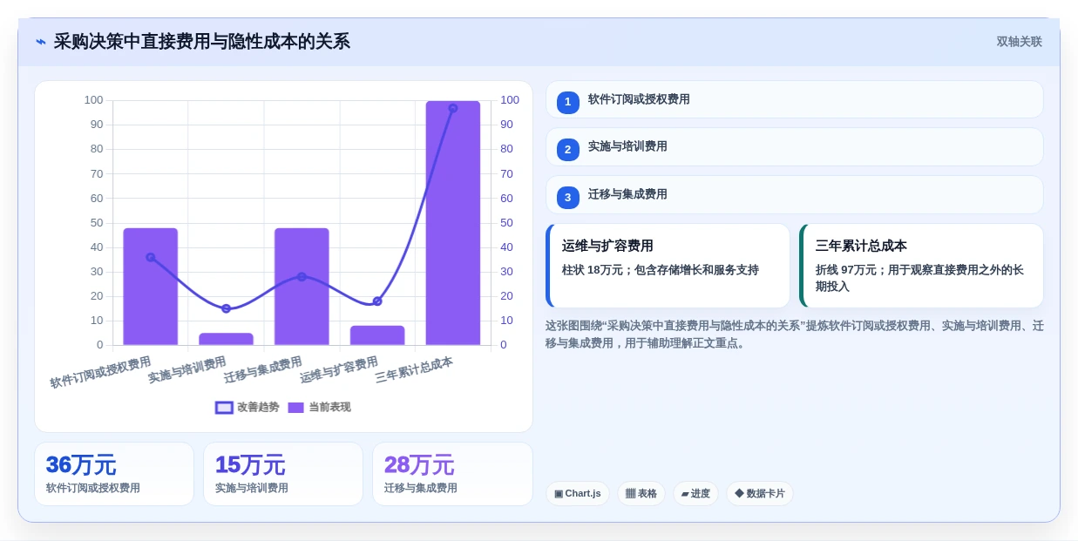Select the 15万元 stat card

coord(283,474)
